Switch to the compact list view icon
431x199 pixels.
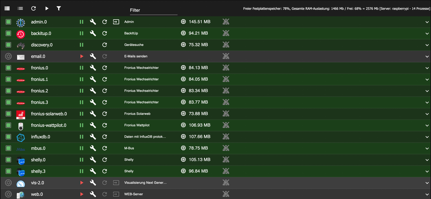click(x=20, y=8)
